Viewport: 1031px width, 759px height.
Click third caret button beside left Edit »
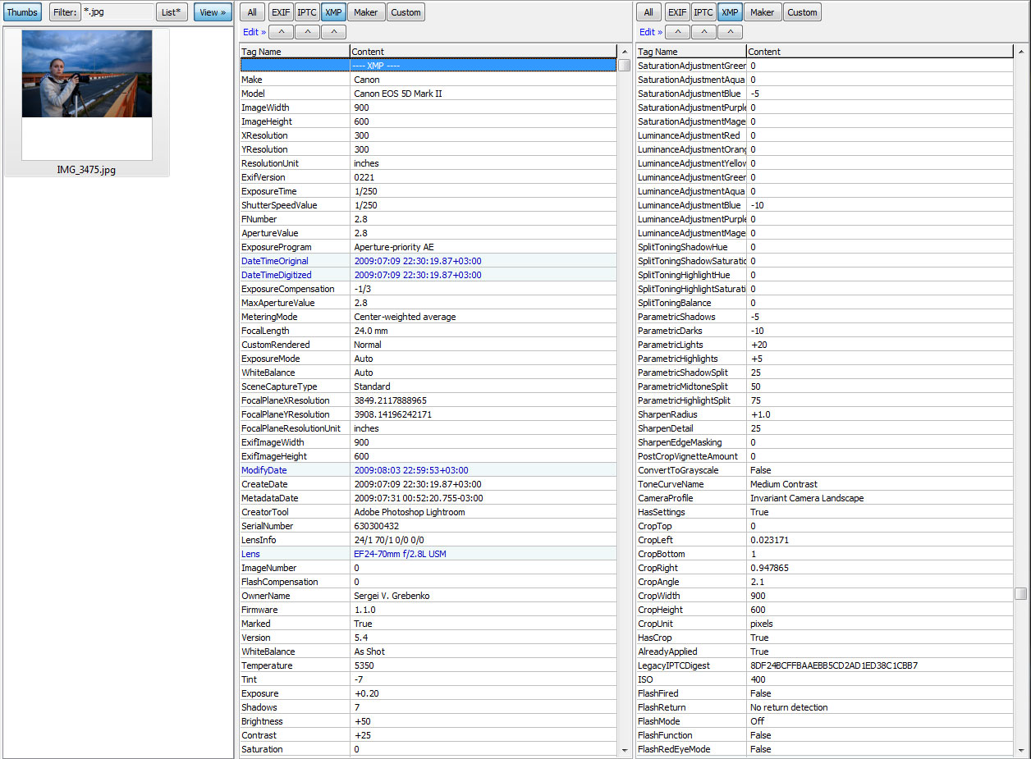pyautogui.click(x=333, y=32)
